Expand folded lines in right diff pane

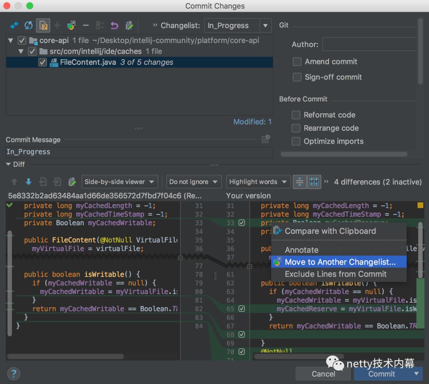pos(249,267)
